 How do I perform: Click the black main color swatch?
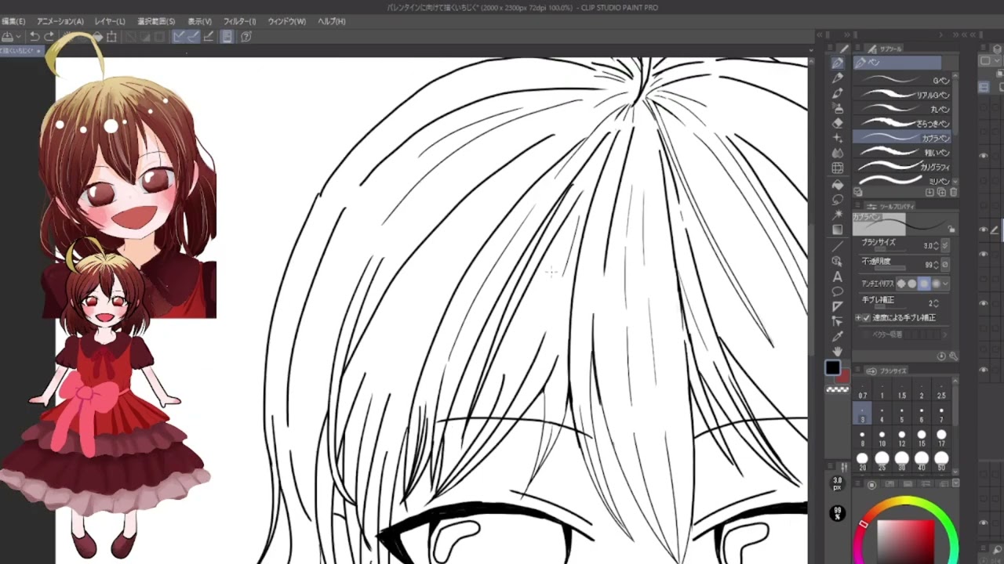832,367
